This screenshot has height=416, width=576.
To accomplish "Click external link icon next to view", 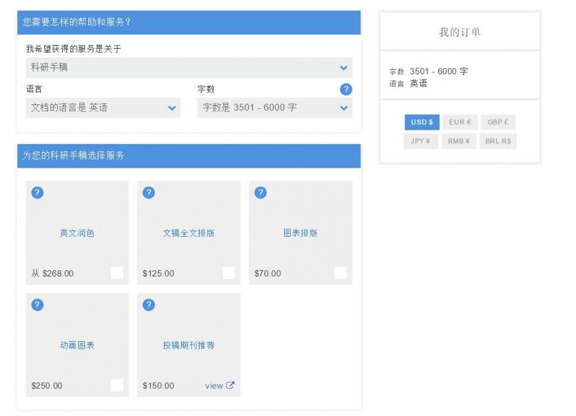I will 230,385.
